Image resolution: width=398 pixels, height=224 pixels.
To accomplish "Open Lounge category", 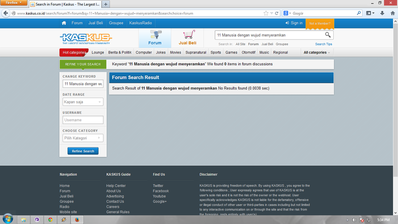I will [x=98, y=52].
